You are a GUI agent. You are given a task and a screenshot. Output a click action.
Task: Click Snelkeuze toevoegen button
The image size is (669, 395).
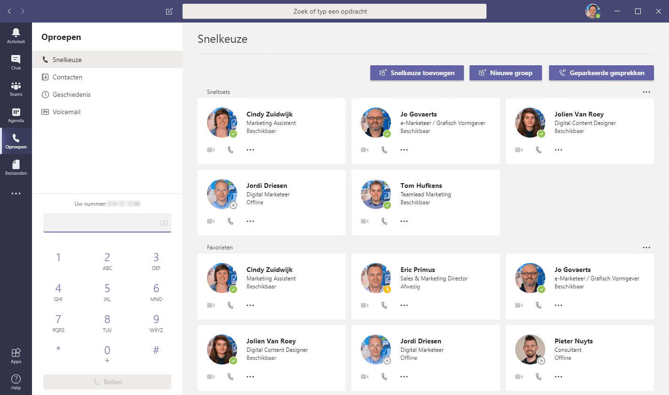(x=417, y=73)
